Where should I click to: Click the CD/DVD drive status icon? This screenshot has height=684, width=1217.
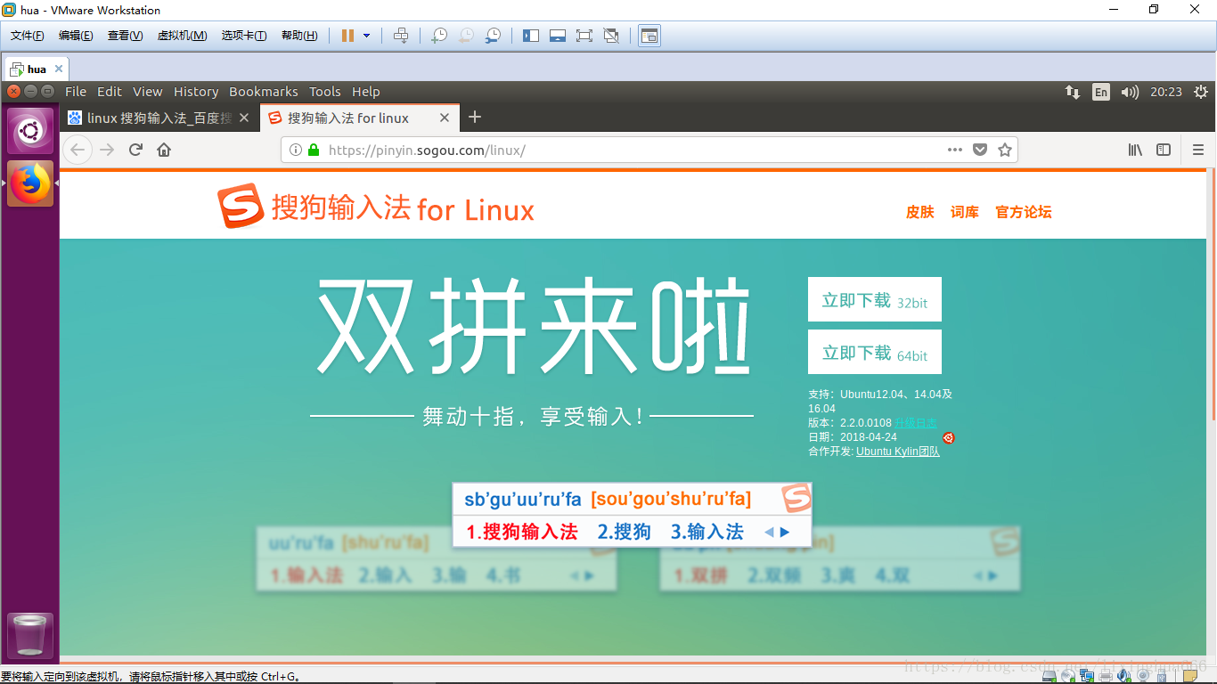tap(1068, 675)
